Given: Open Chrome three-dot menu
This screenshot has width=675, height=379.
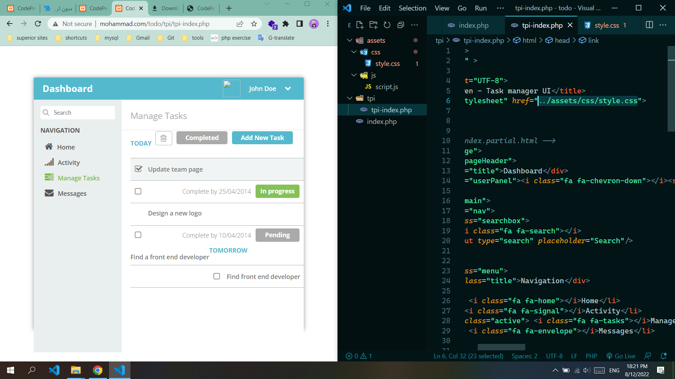Looking at the screenshot, I should pyautogui.click(x=328, y=24).
